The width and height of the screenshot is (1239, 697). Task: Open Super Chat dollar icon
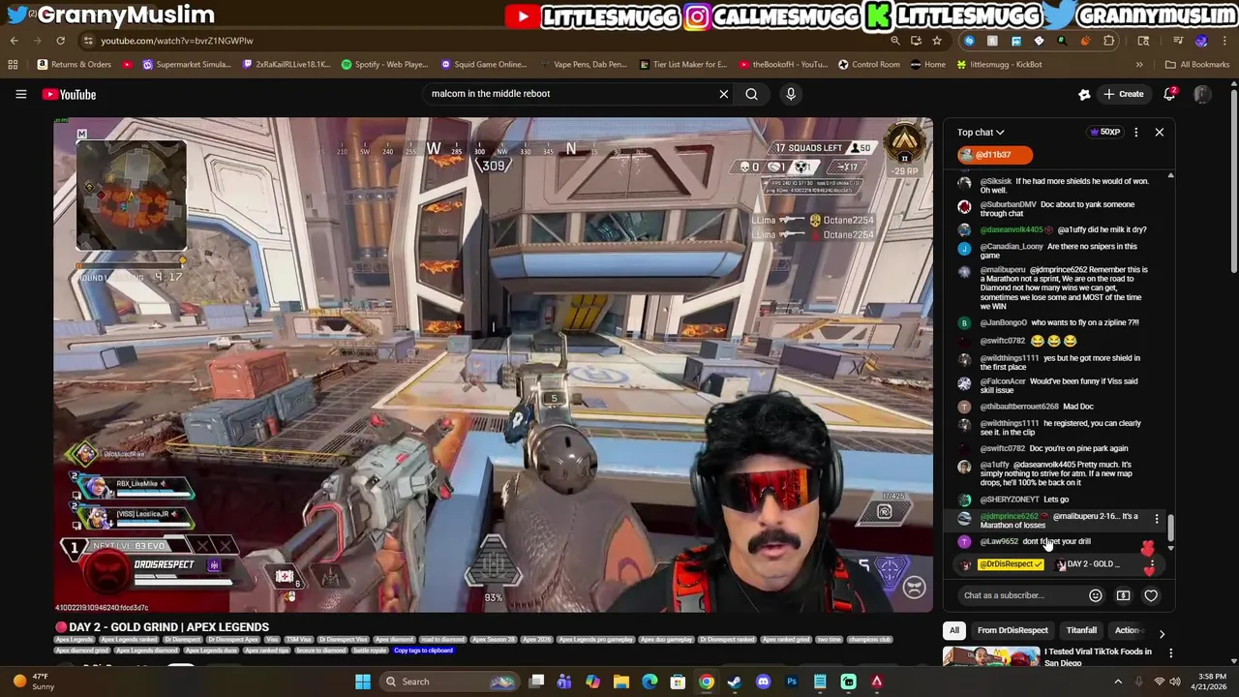1123,595
